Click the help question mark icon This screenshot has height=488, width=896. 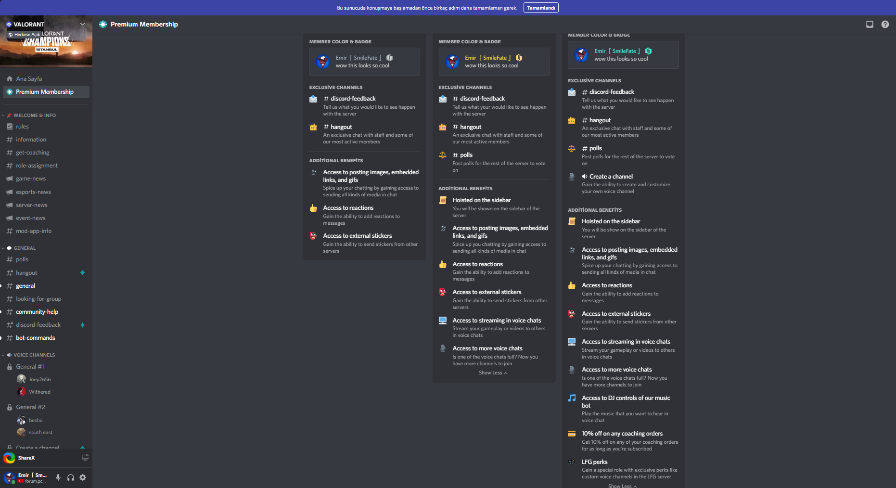click(885, 25)
